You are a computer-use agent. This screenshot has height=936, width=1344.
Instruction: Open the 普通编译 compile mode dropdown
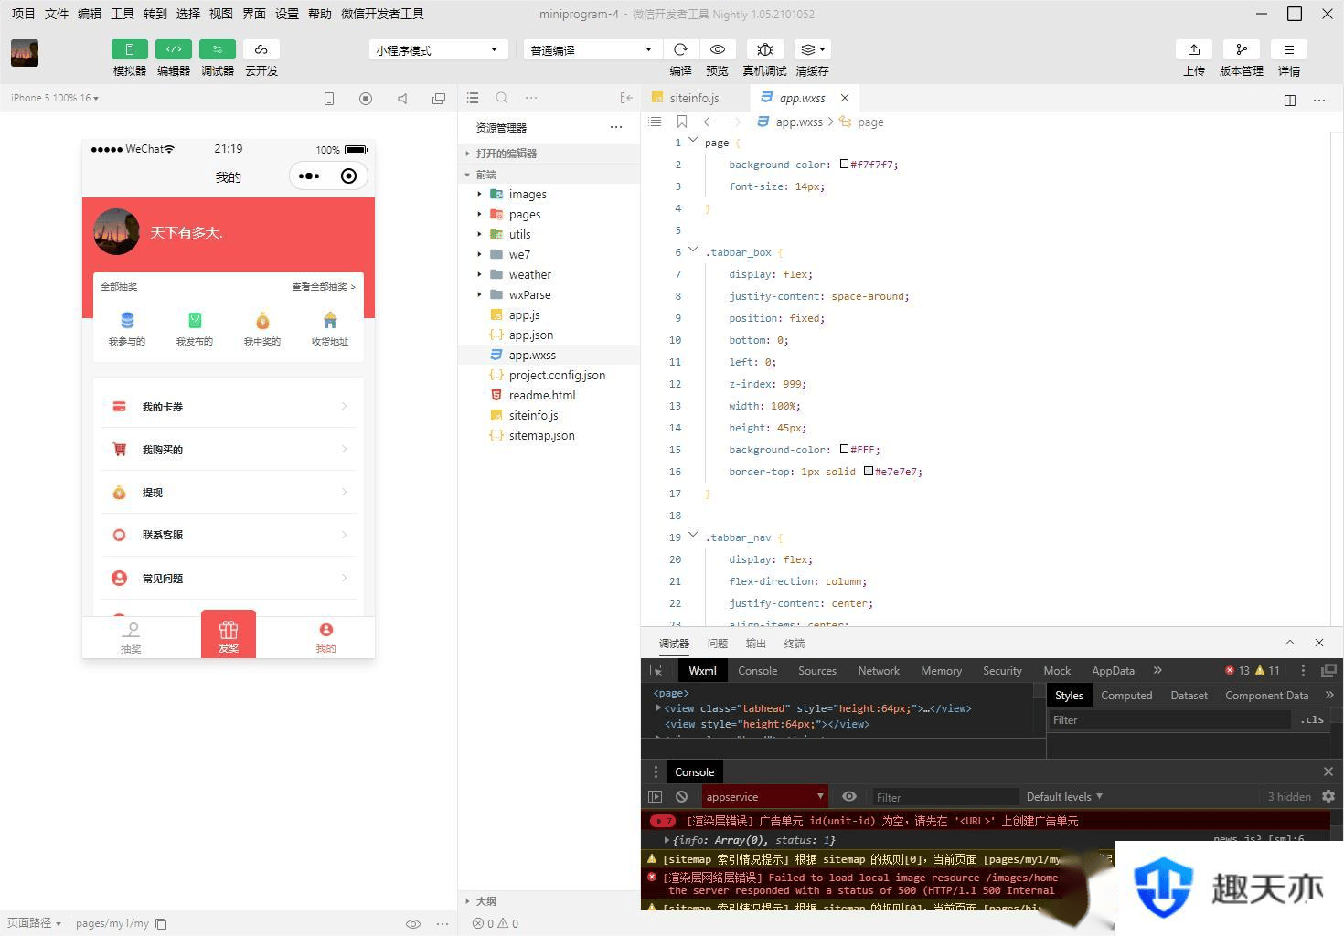click(592, 50)
